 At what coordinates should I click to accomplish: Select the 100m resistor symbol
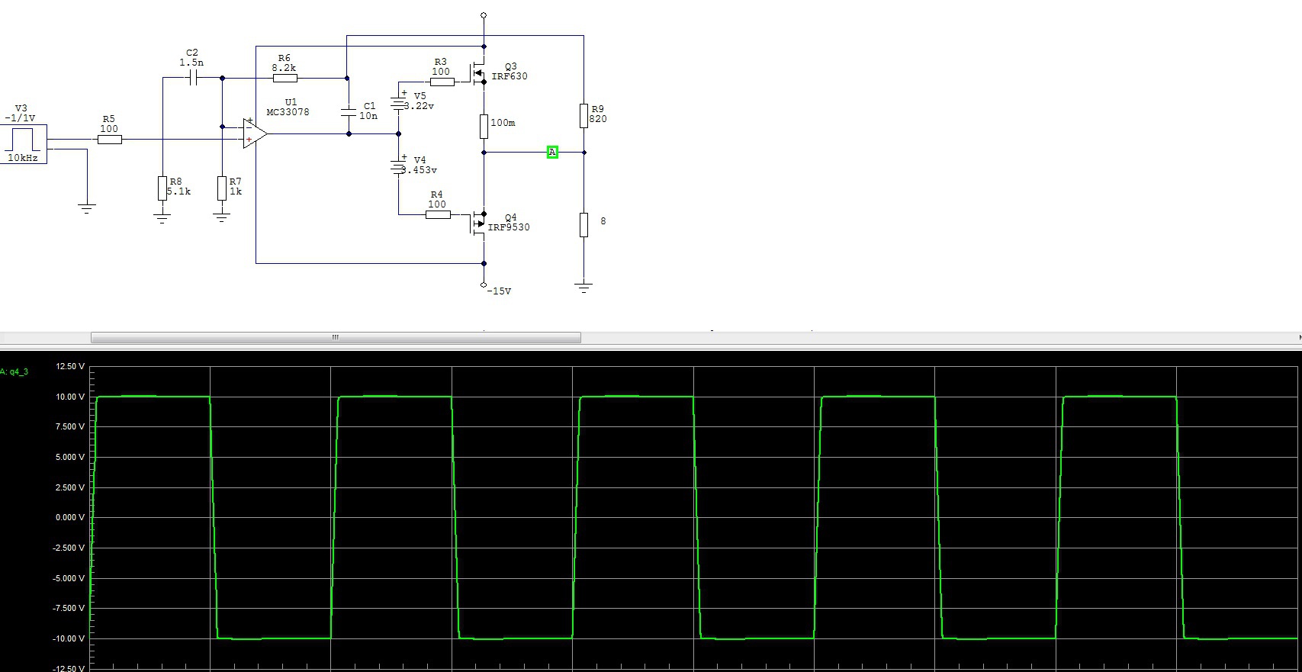click(x=484, y=127)
